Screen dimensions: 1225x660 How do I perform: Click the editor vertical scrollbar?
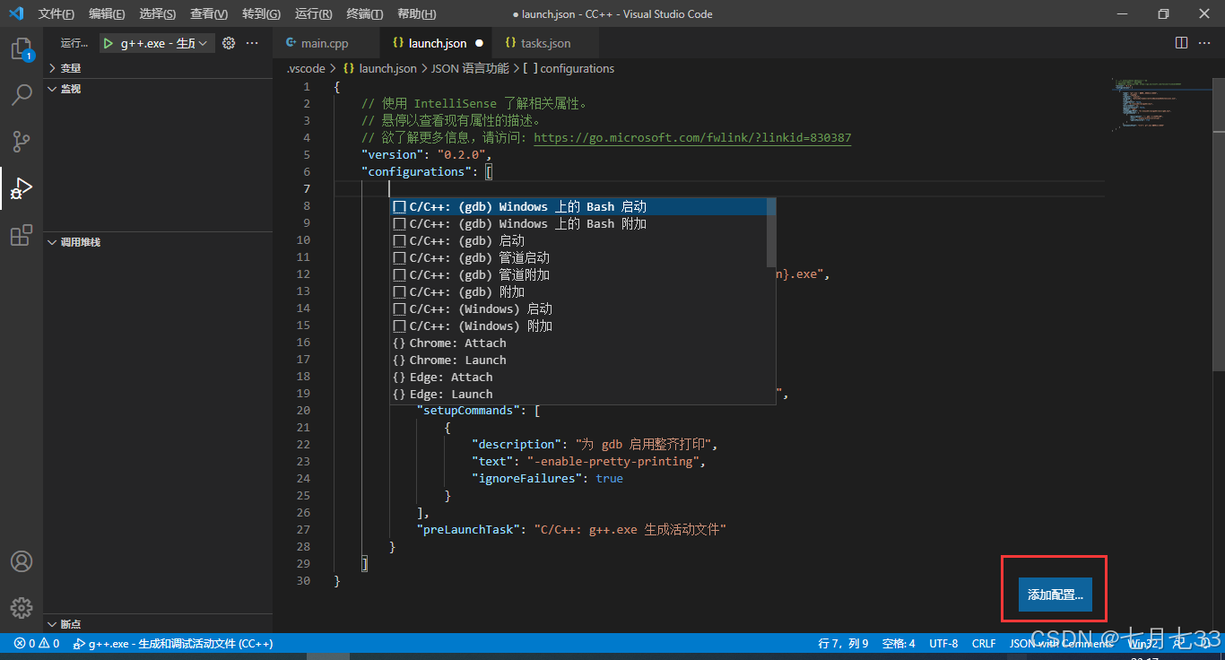(x=1219, y=224)
